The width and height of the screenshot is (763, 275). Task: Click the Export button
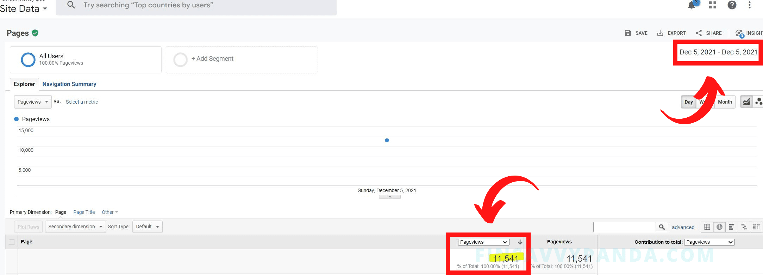[x=671, y=33]
